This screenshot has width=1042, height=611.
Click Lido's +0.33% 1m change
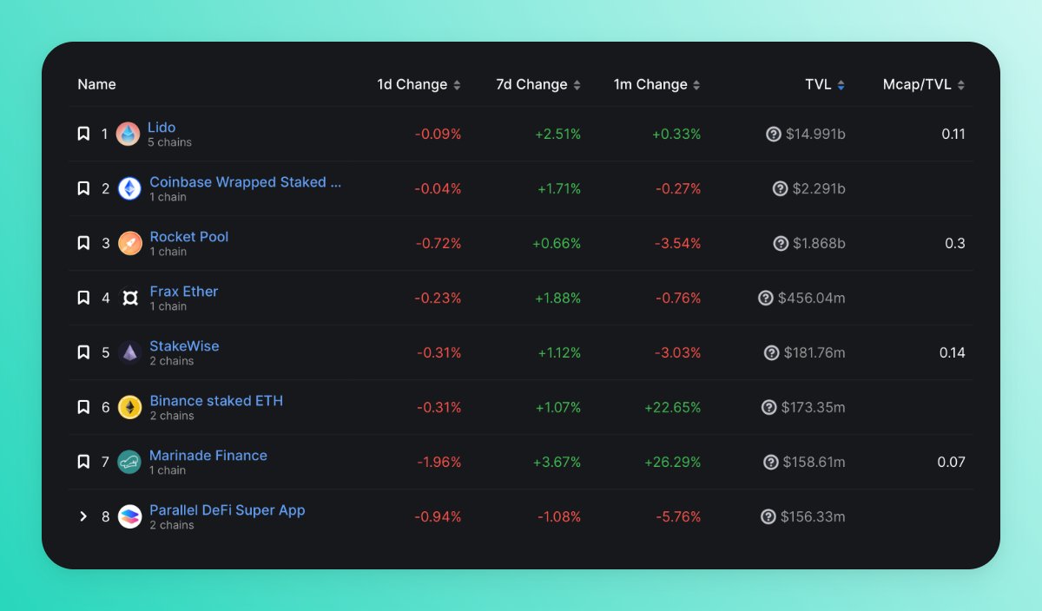[676, 134]
